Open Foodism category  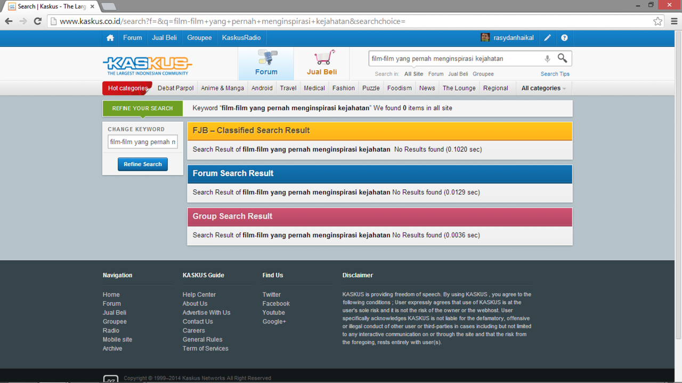point(400,88)
